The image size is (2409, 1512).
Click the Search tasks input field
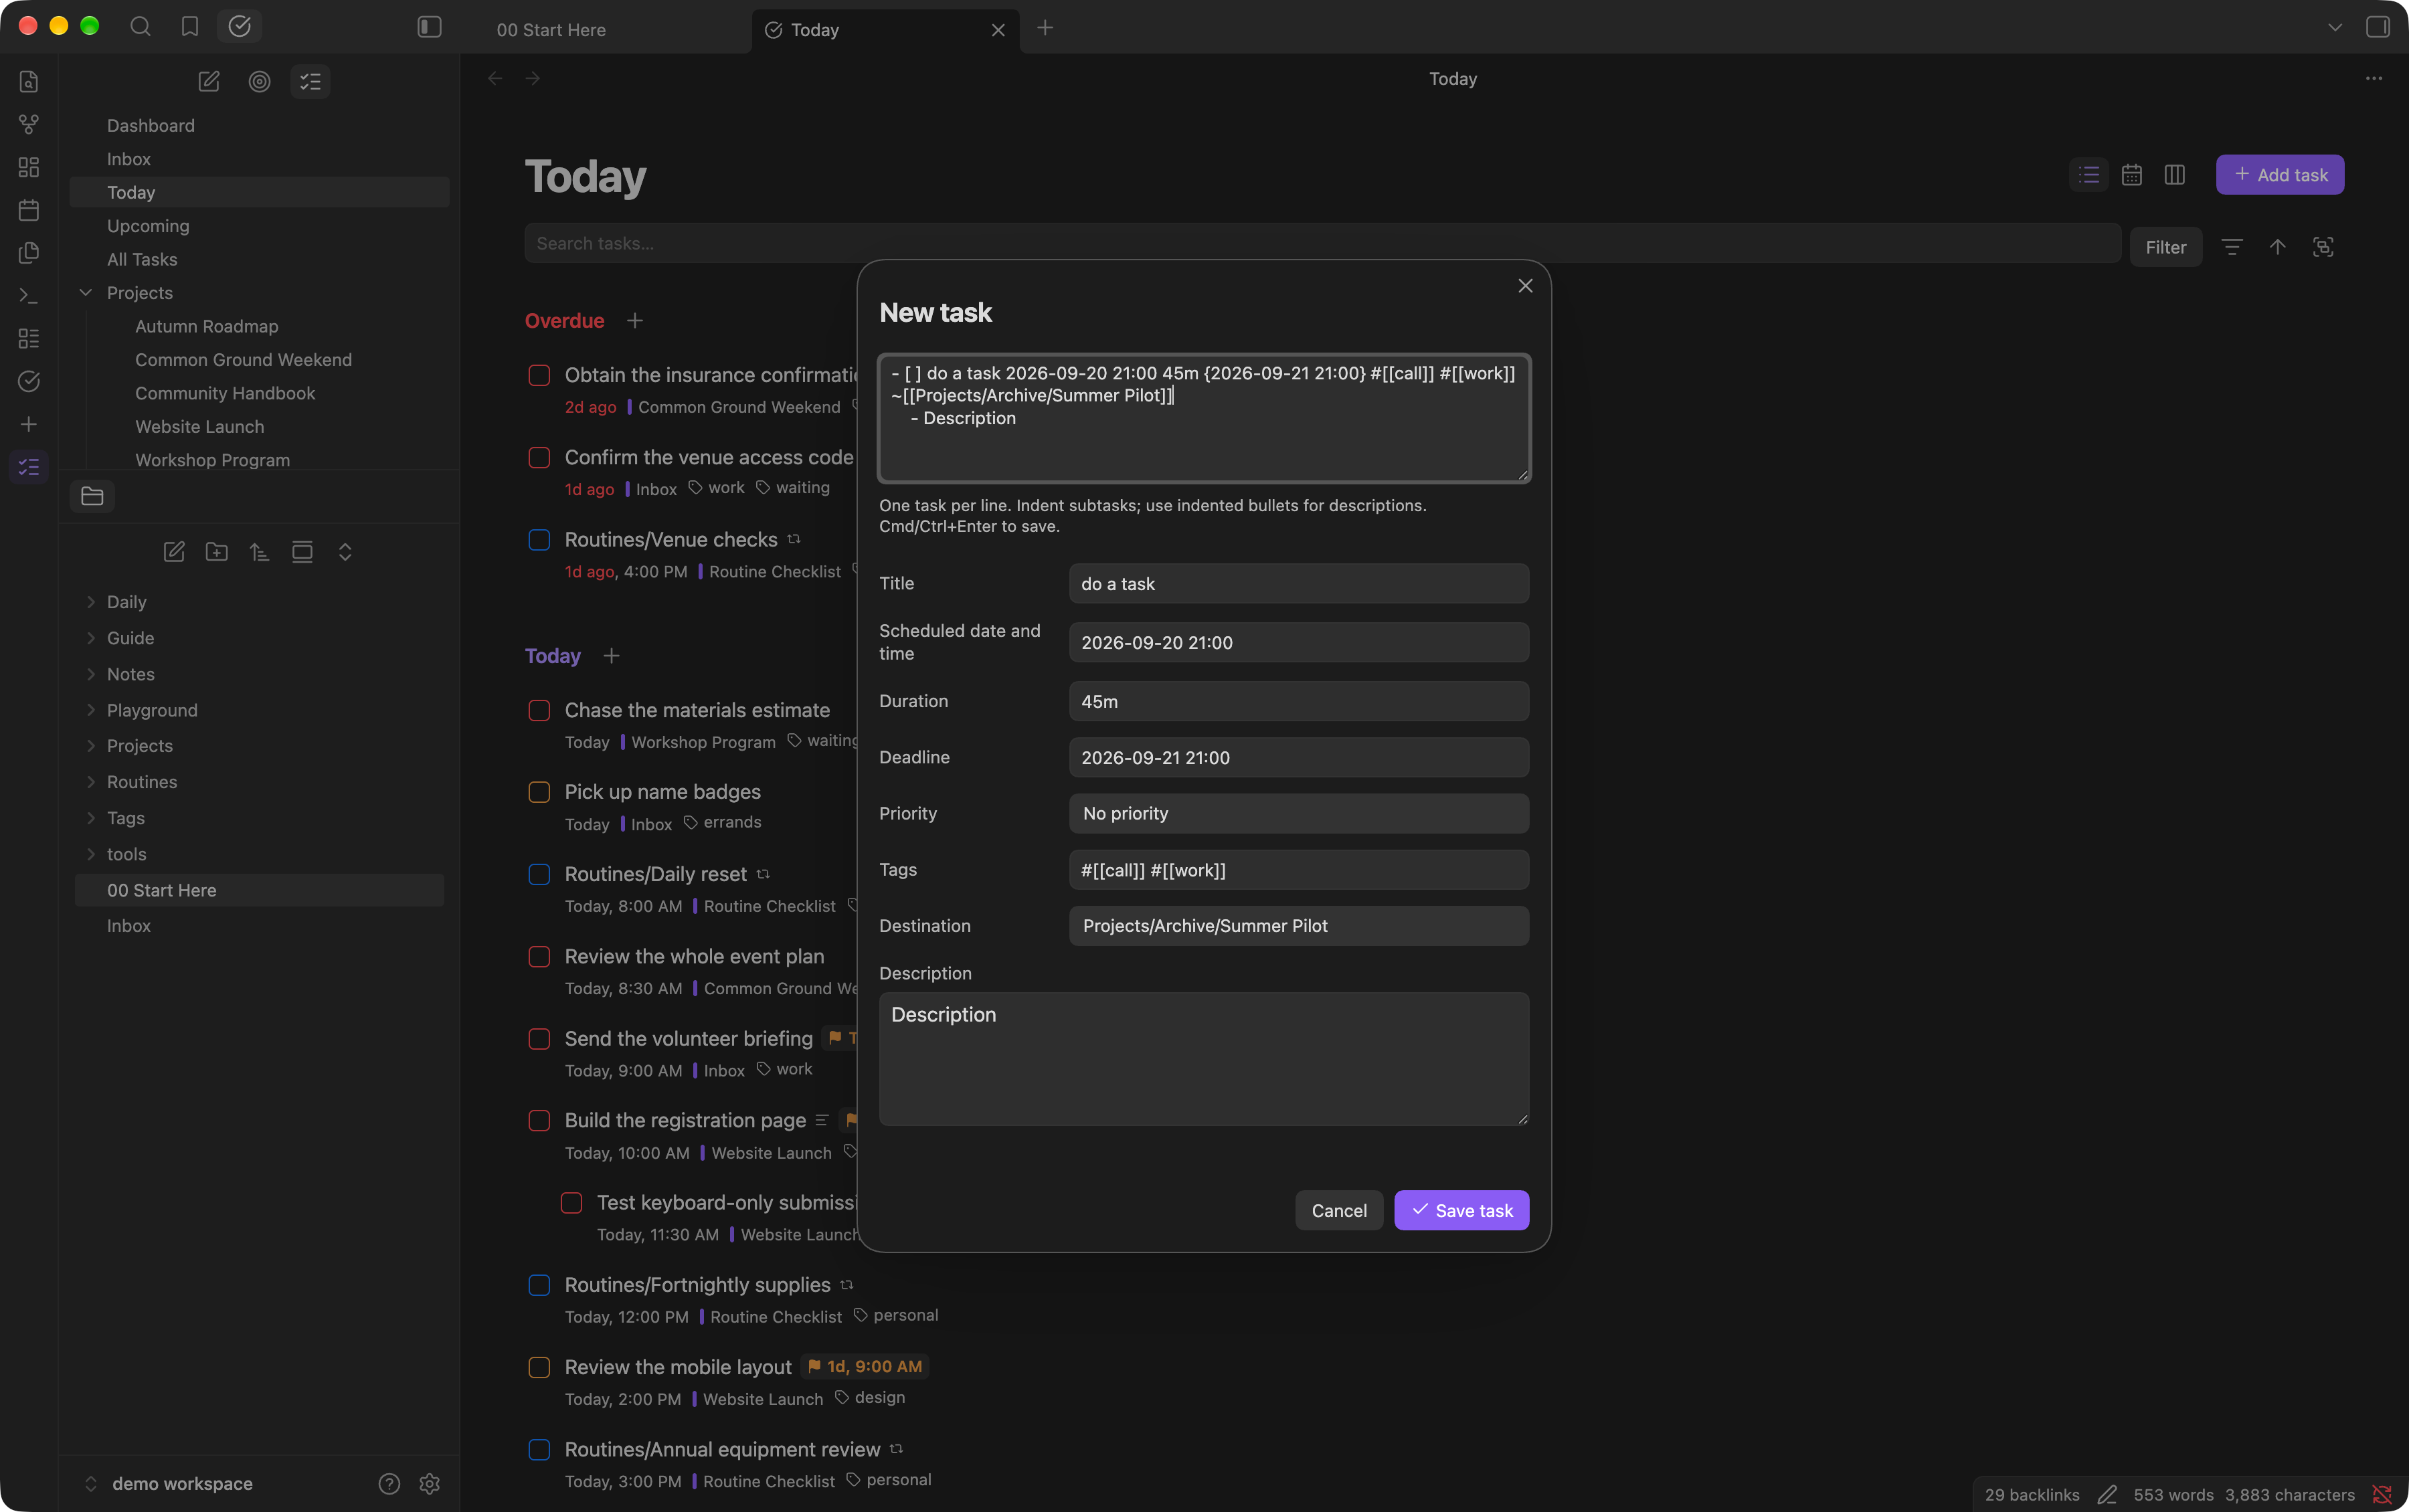pyautogui.click(x=1322, y=243)
